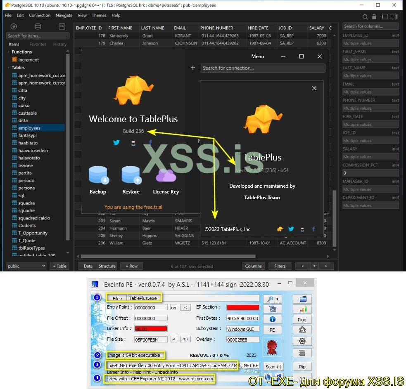Screen dimensions: 406x389
Task: Click the License Key cloud icon
Action: click(166, 176)
